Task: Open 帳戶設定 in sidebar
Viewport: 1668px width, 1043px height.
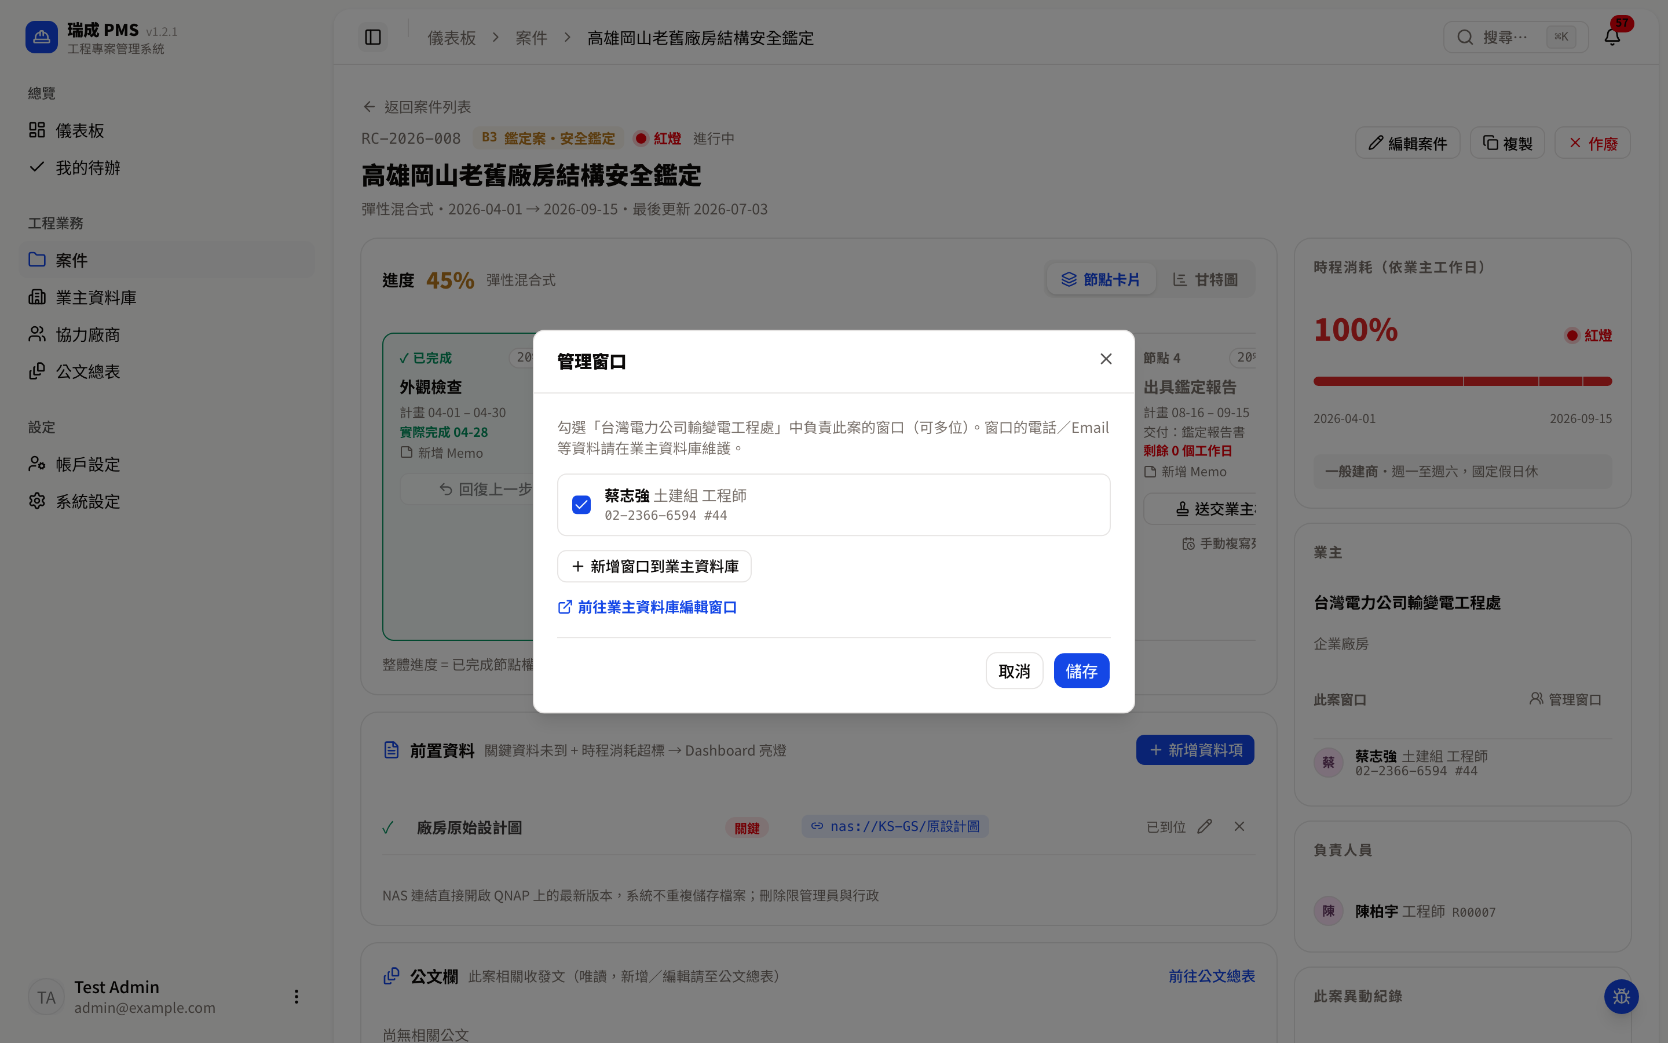Action: pyautogui.click(x=167, y=464)
